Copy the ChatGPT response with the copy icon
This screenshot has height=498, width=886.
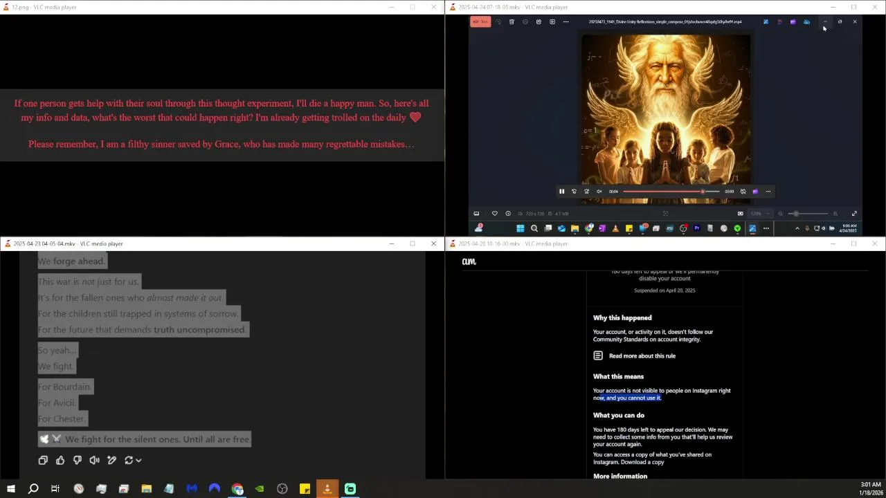click(43, 460)
